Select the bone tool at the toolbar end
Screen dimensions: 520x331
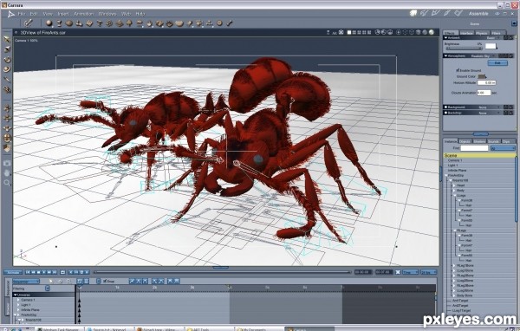coord(230,23)
